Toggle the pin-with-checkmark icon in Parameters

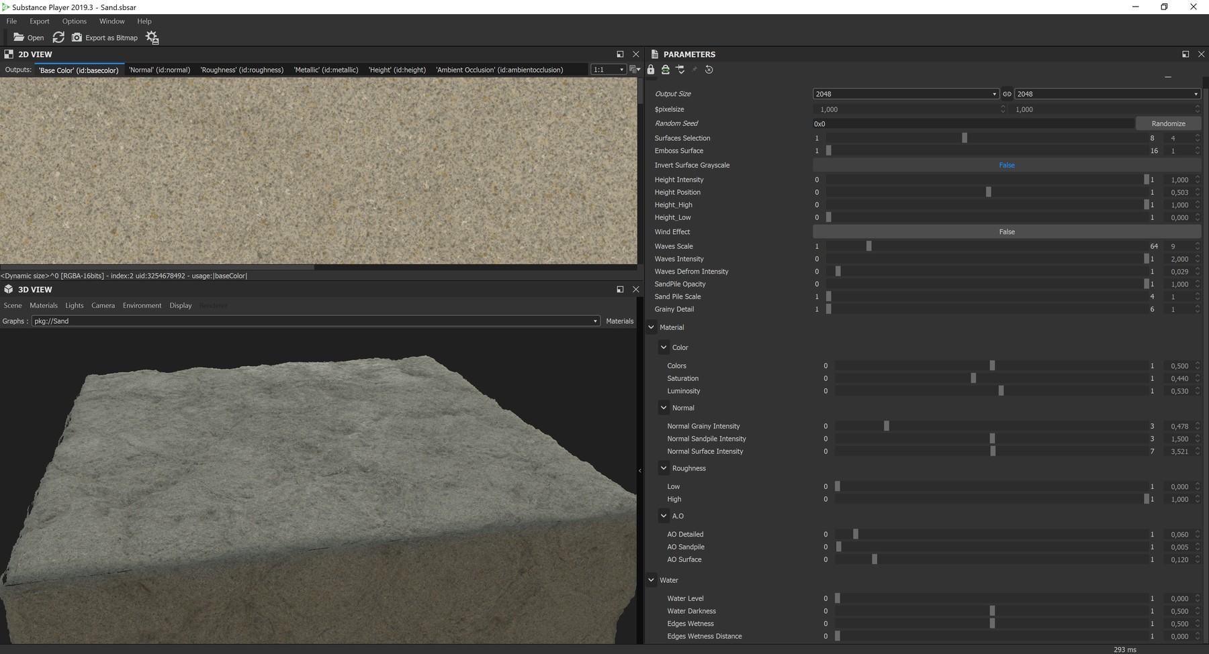point(680,69)
